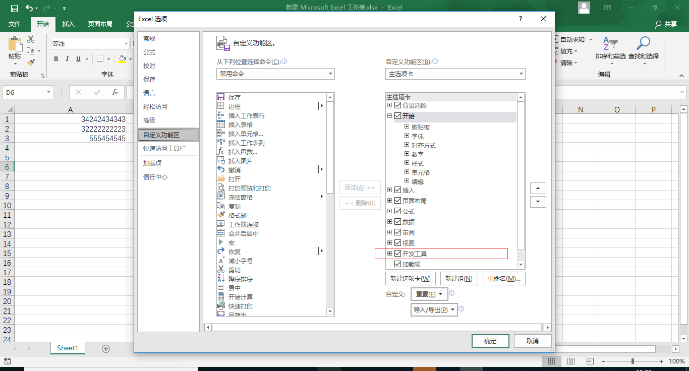
Task: Click the zoom slider in status bar
Action: click(x=633, y=361)
